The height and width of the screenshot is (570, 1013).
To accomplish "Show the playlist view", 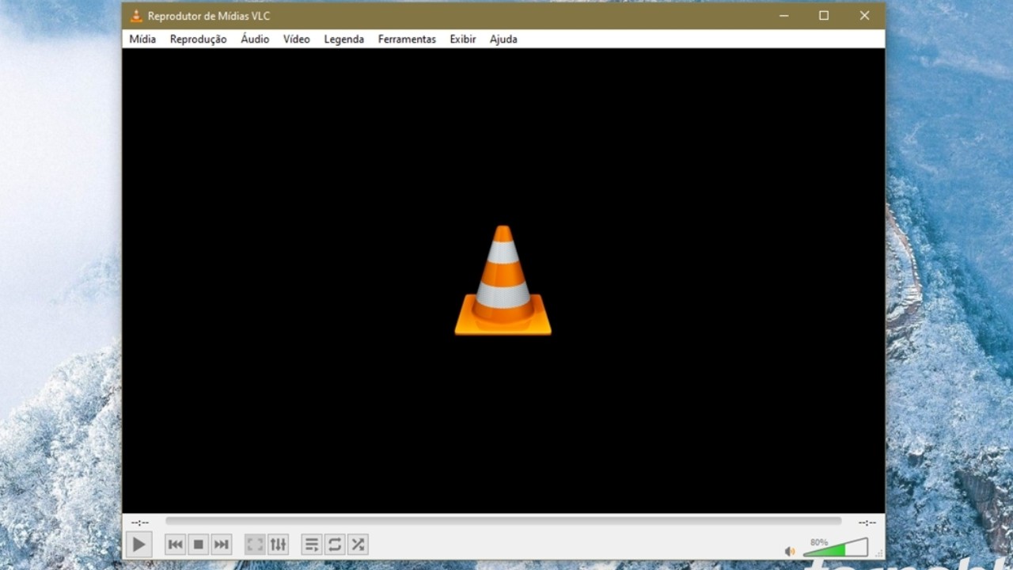I will 312,545.
